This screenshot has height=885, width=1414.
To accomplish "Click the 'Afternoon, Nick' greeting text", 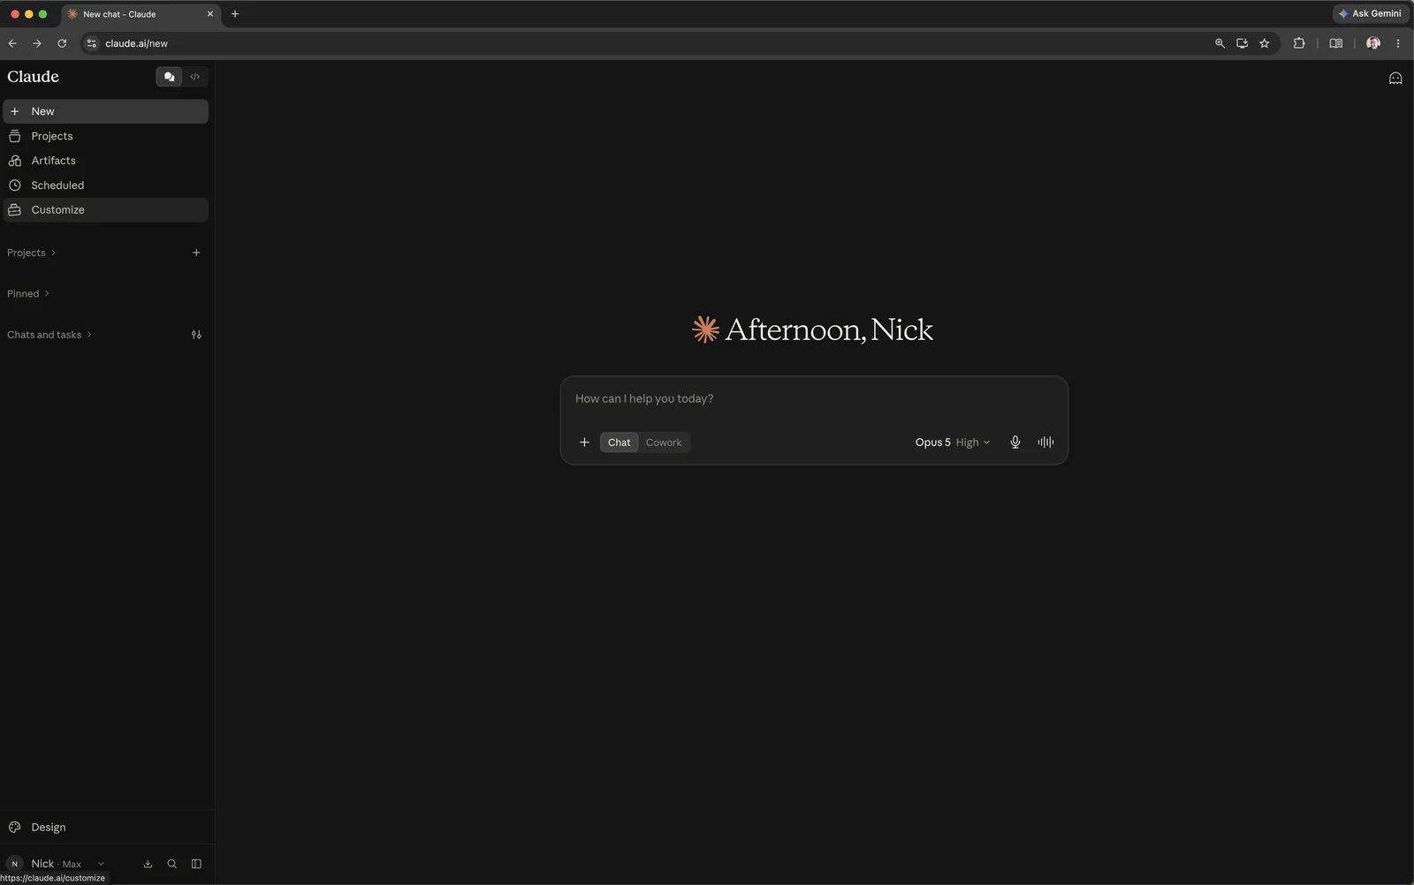I will click(x=829, y=329).
